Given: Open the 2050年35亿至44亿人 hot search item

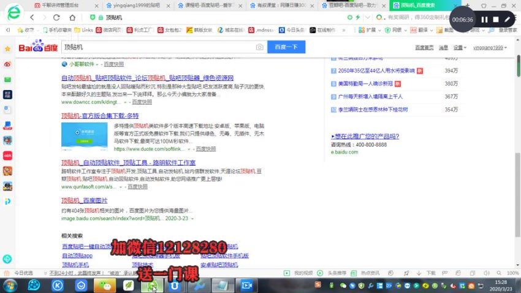Looking at the screenshot, I should [x=376, y=70].
